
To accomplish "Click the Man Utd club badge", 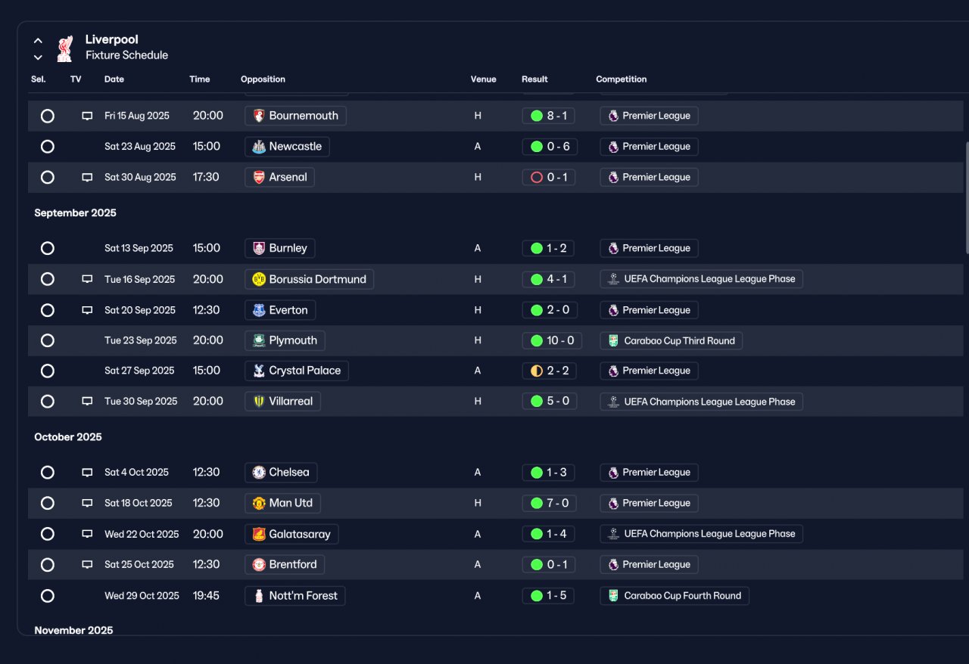I will click(x=259, y=503).
